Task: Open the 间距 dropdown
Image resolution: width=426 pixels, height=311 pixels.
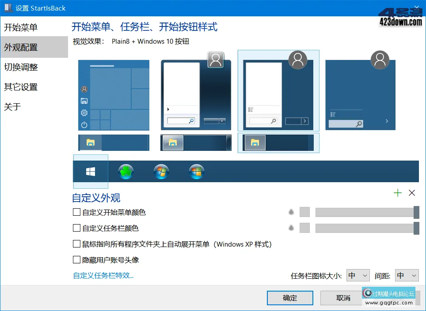Action: (x=407, y=275)
